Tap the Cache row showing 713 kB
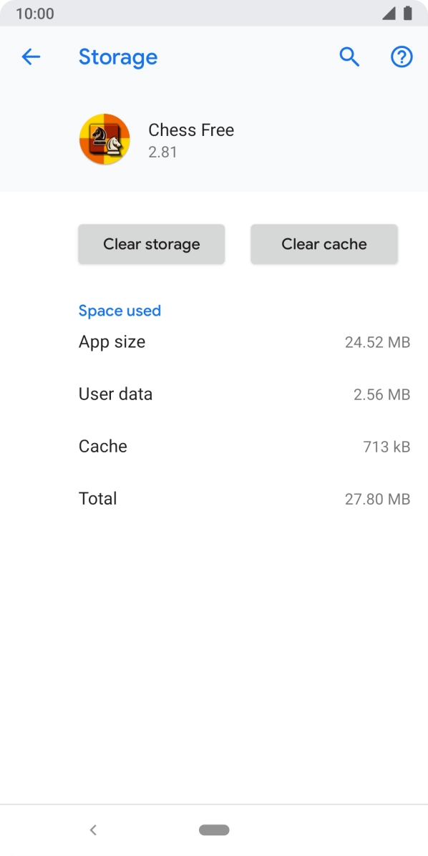Image resolution: width=428 pixels, height=856 pixels. point(102,446)
